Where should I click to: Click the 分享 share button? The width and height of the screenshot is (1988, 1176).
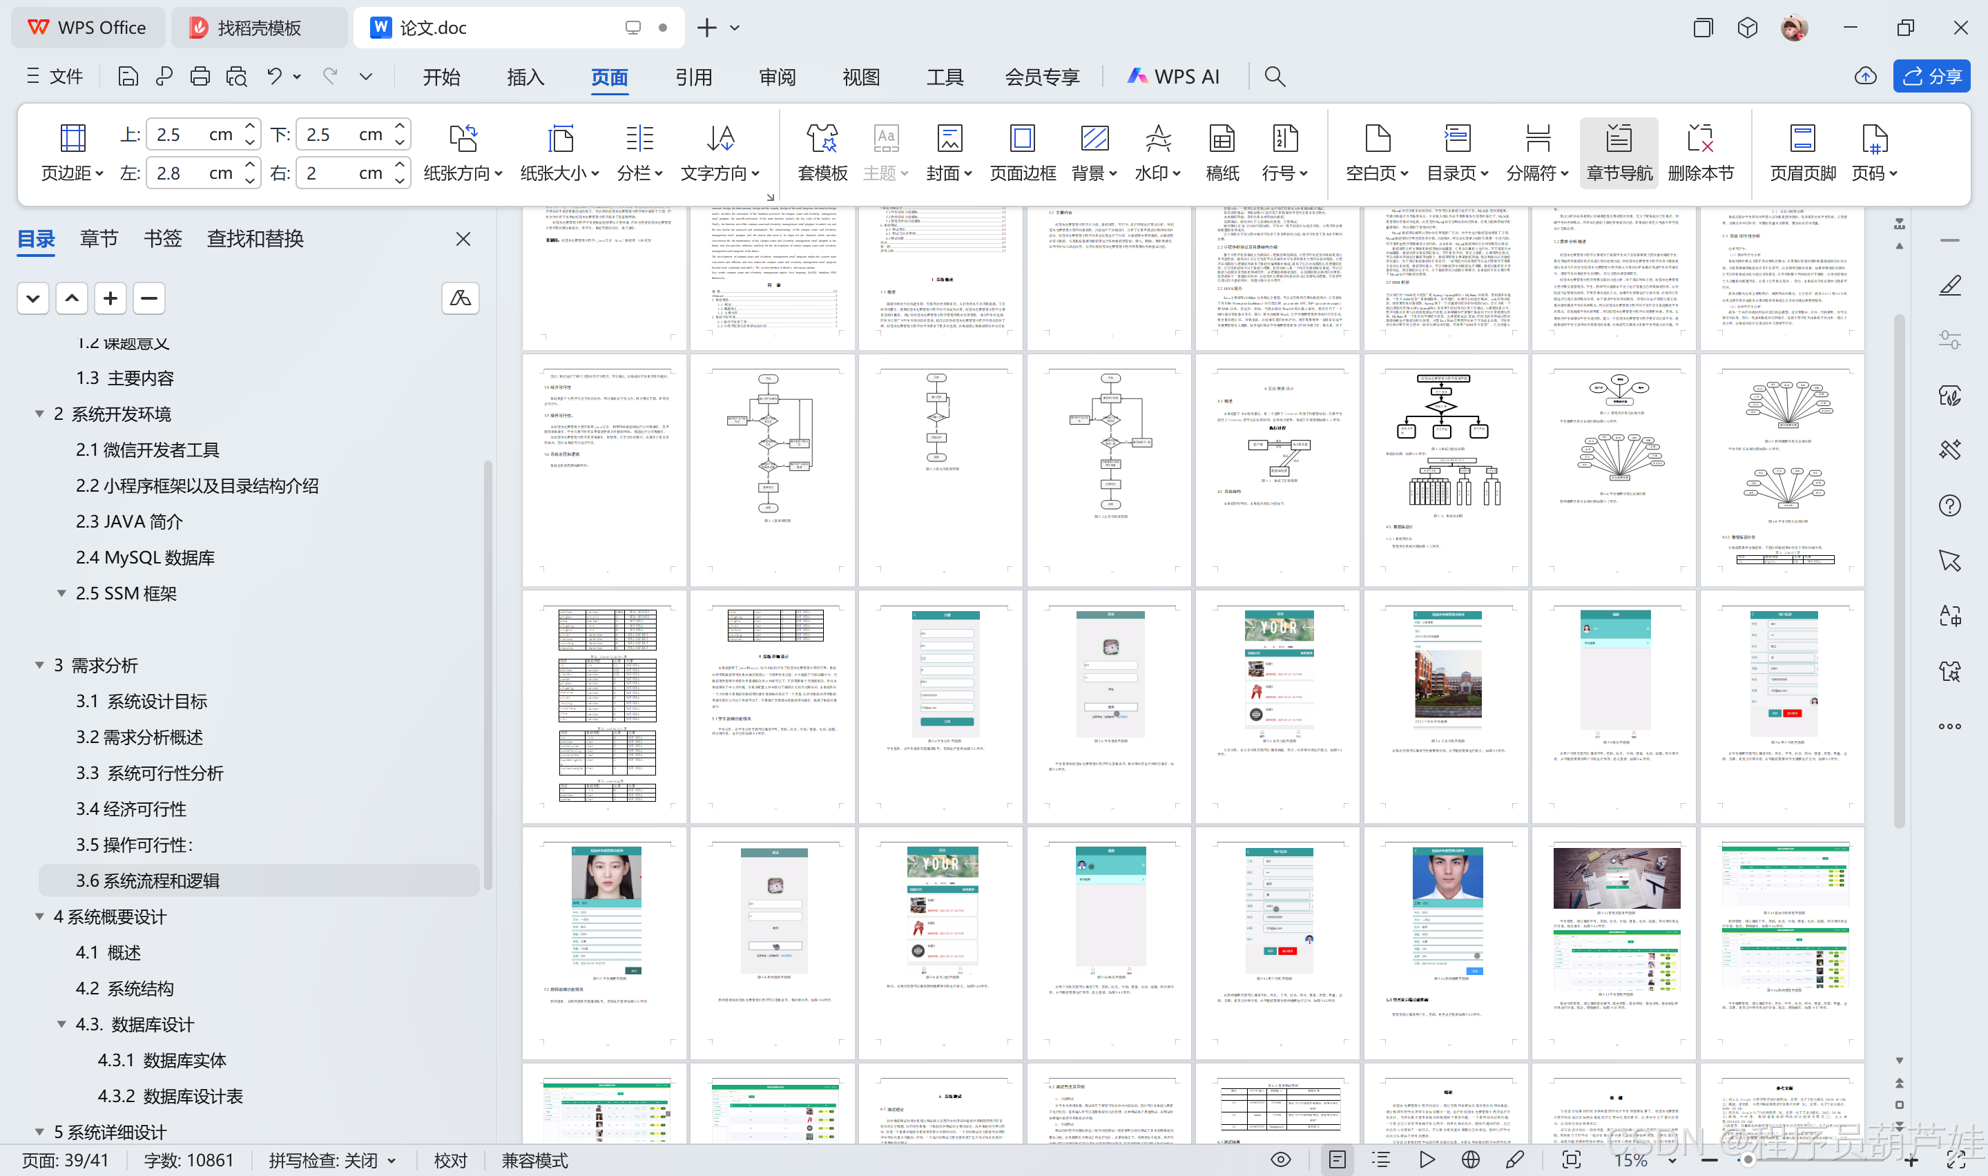[x=1932, y=76]
